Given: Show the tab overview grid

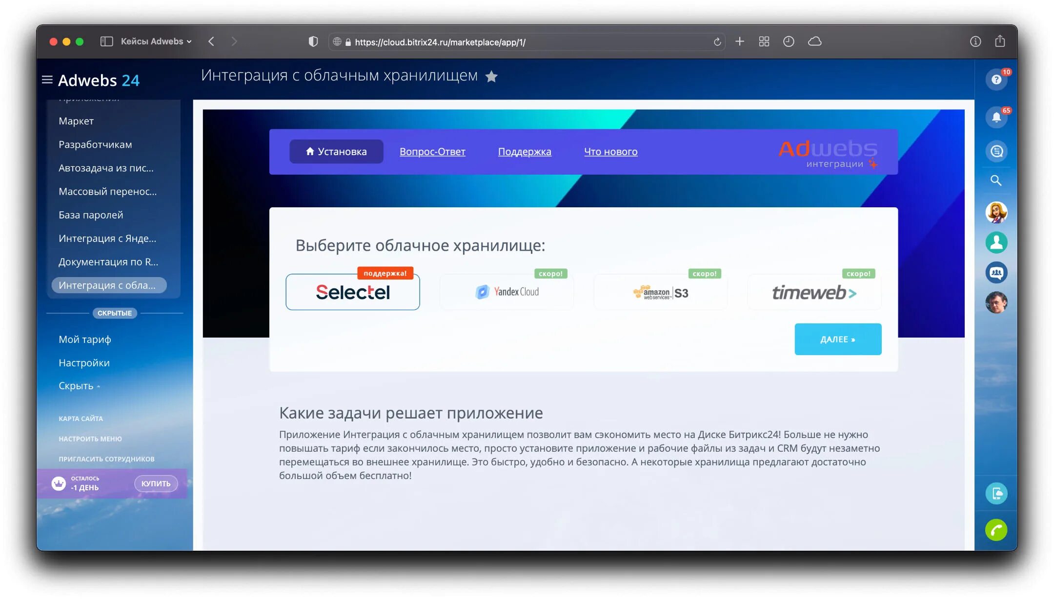Looking at the screenshot, I should [x=764, y=41].
